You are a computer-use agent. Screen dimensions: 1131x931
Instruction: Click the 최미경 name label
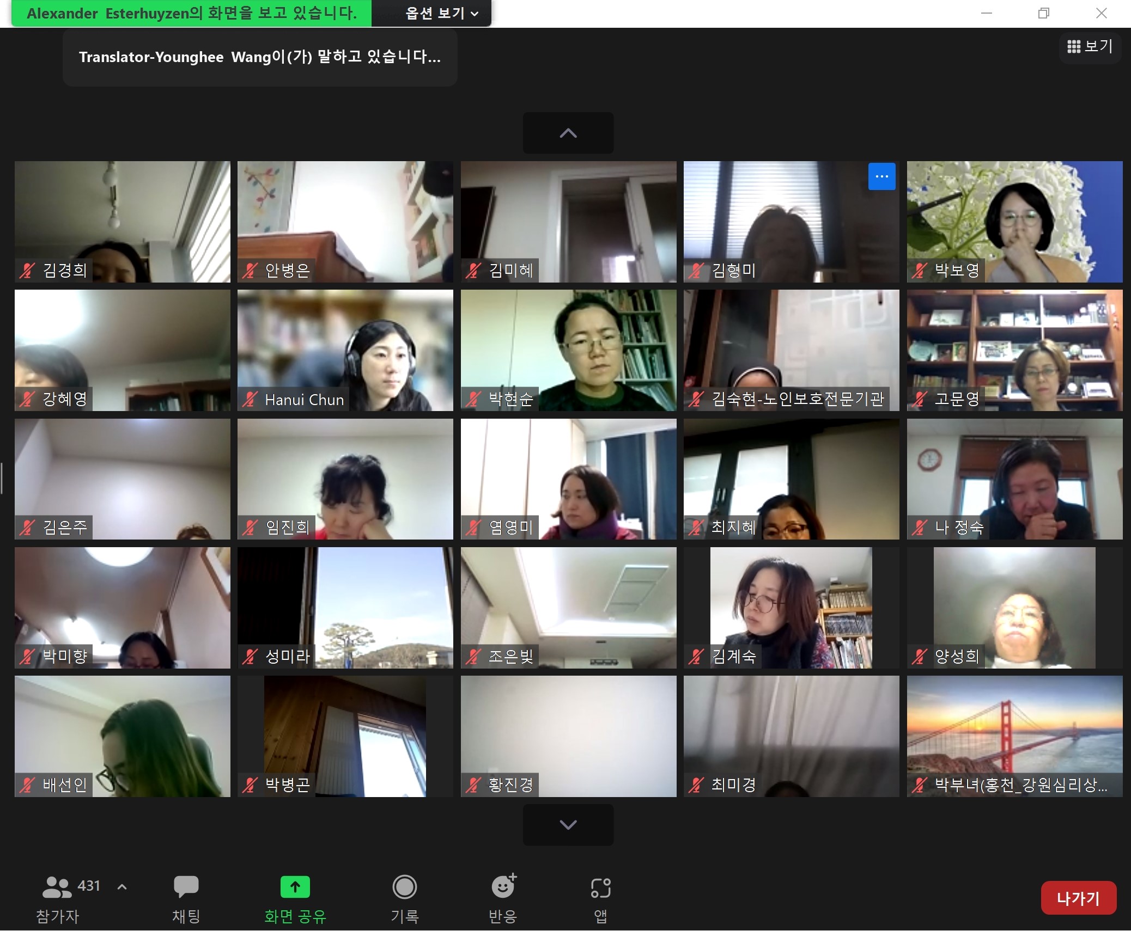click(x=734, y=785)
